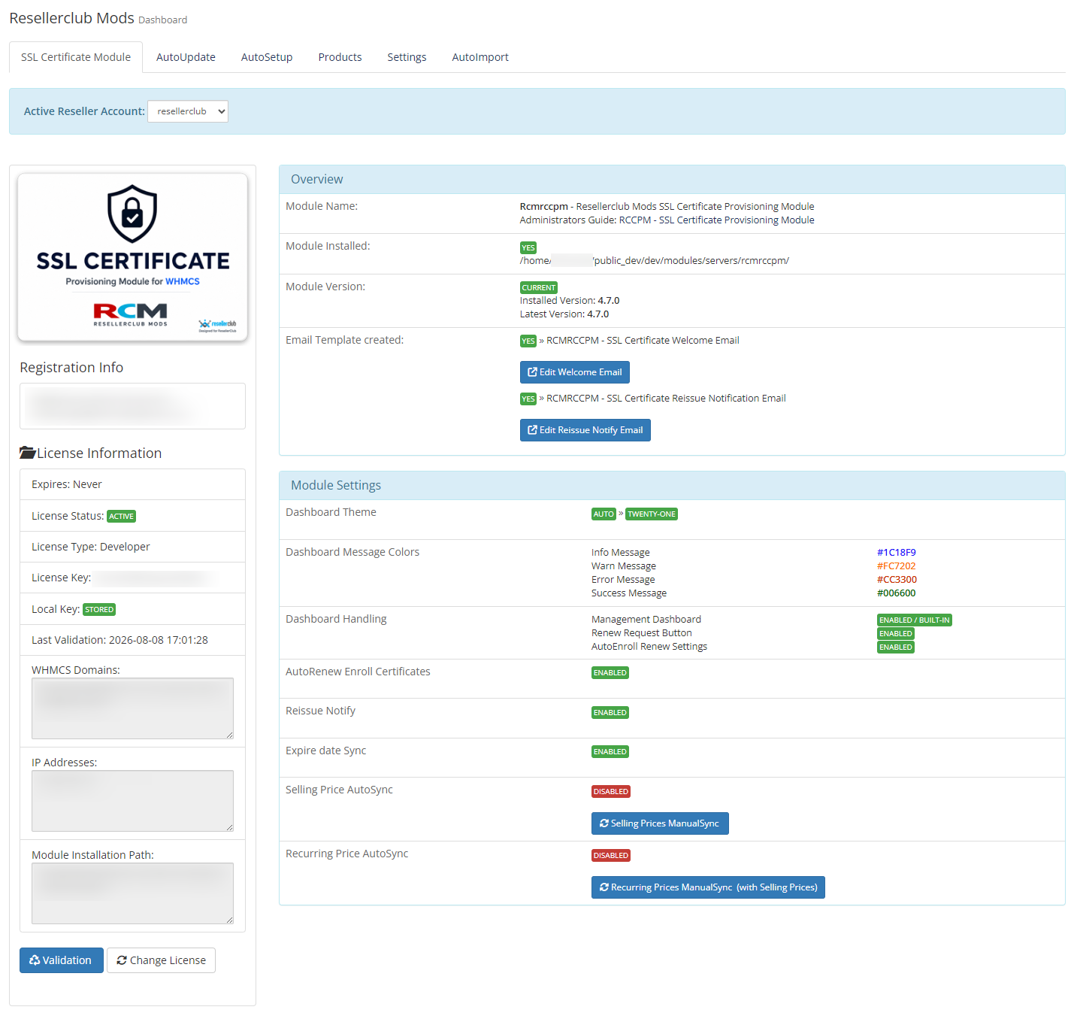Click the AUTO dashboard theme badge
The width and height of the screenshot is (1077, 1028).
click(604, 514)
